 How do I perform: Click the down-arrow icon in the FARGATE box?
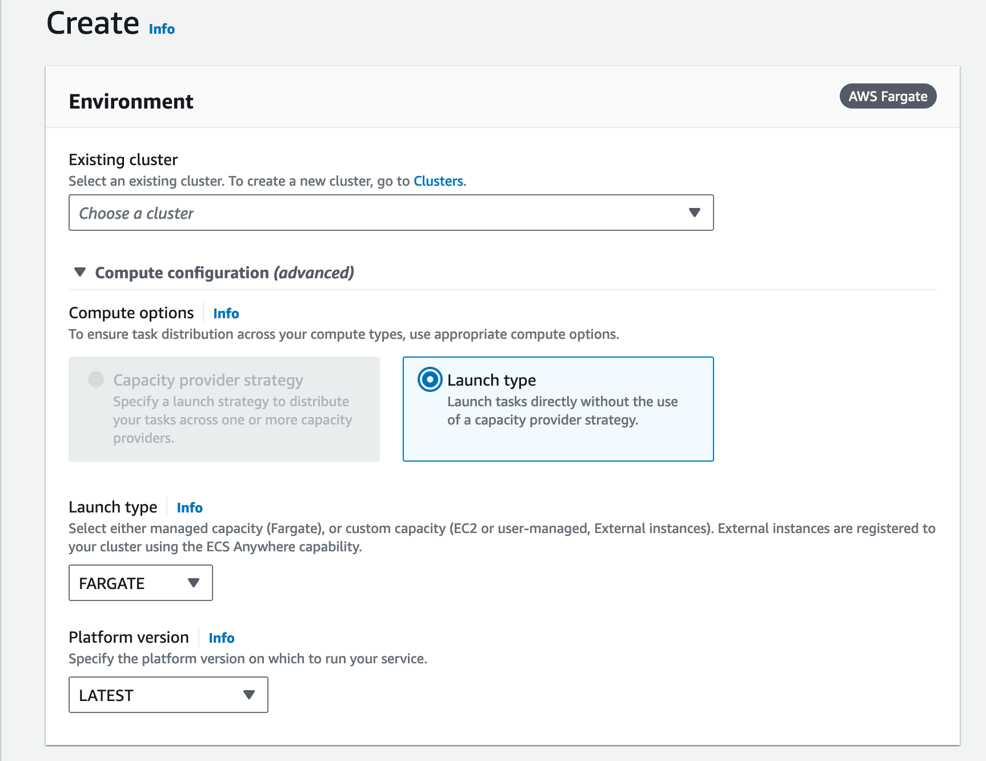pos(194,583)
